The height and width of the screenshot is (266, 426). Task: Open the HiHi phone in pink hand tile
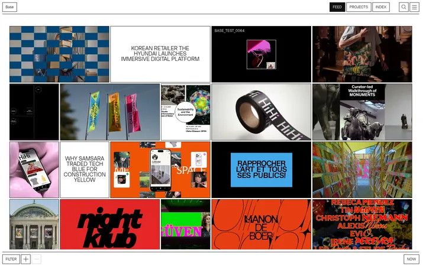(x=34, y=170)
